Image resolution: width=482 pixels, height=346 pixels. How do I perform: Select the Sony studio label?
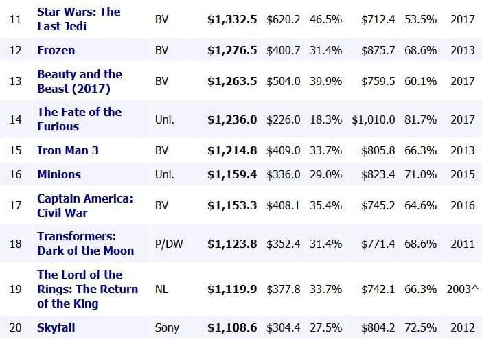tap(167, 328)
